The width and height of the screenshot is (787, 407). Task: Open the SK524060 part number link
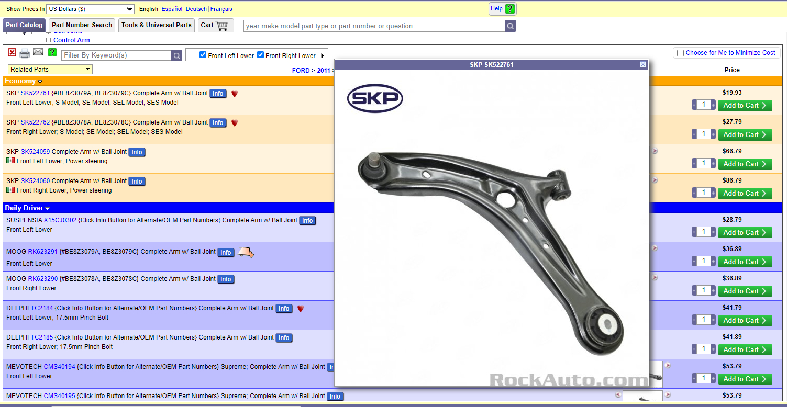(x=36, y=181)
